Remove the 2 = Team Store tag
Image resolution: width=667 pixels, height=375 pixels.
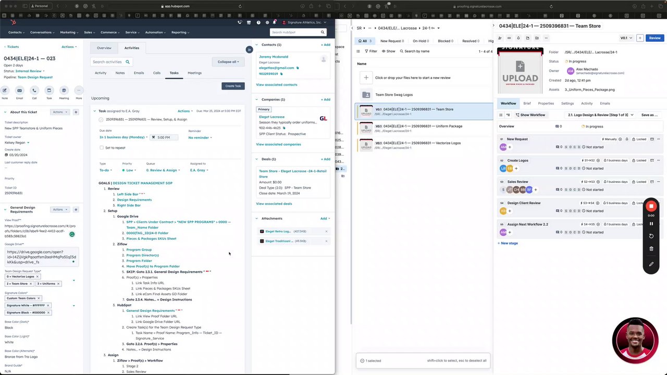pos(30,284)
